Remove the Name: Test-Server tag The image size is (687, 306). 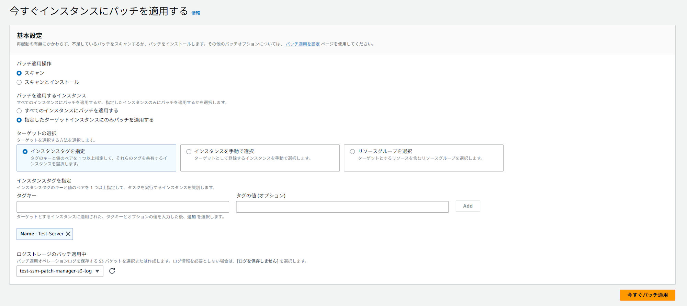[68, 234]
